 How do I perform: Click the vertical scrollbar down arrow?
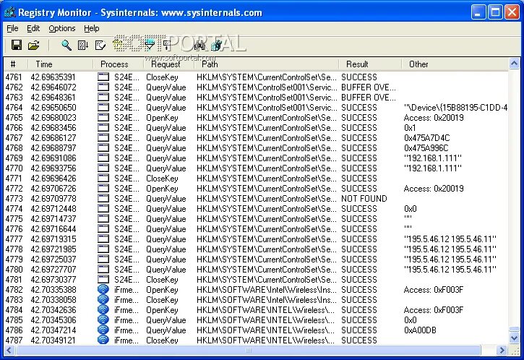(x=514, y=338)
